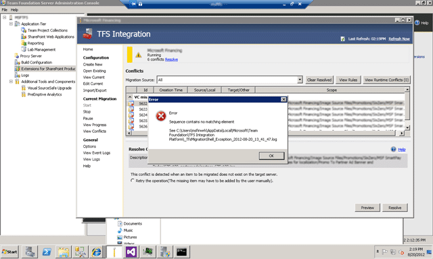The height and width of the screenshot is (259, 433).
Task: Close the Error dialog with X
Action: (x=283, y=99)
